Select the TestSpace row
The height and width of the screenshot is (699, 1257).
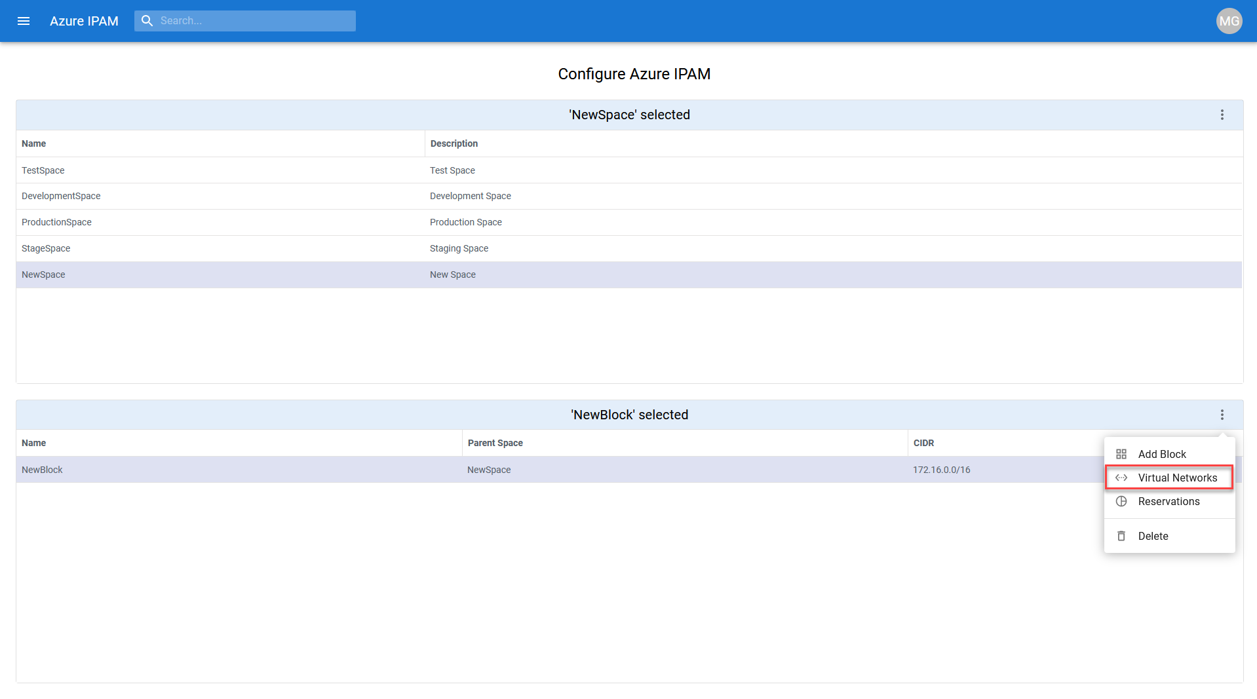point(628,170)
